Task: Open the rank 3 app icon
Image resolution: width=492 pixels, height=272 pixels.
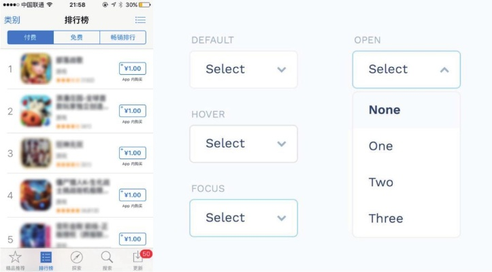Action: coord(36,153)
